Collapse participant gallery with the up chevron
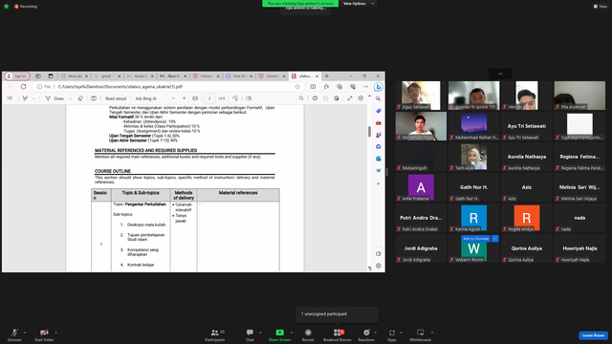This screenshot has height=344, width=612. tap(500, 74)
